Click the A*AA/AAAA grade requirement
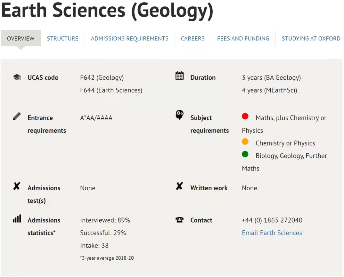This screenshot has height=277, width=344. click(x=96, y=118)
